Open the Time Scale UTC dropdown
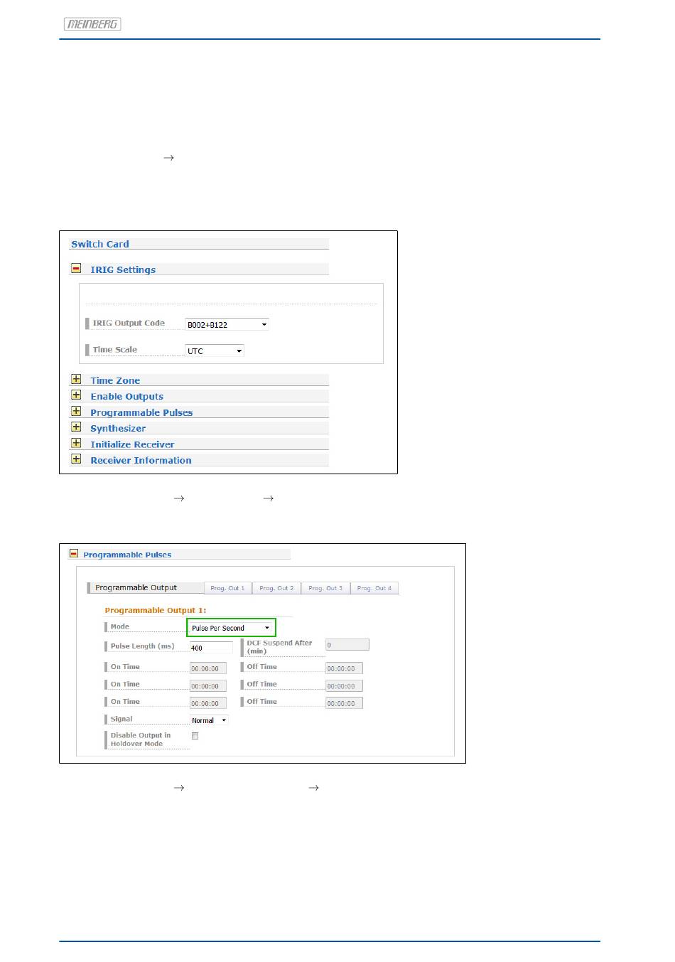This screenshot has width=675, height=962. (215, 351)
